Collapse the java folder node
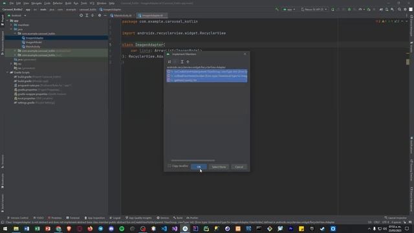This screenshot has width=414, height=233. tap(12, 29)
